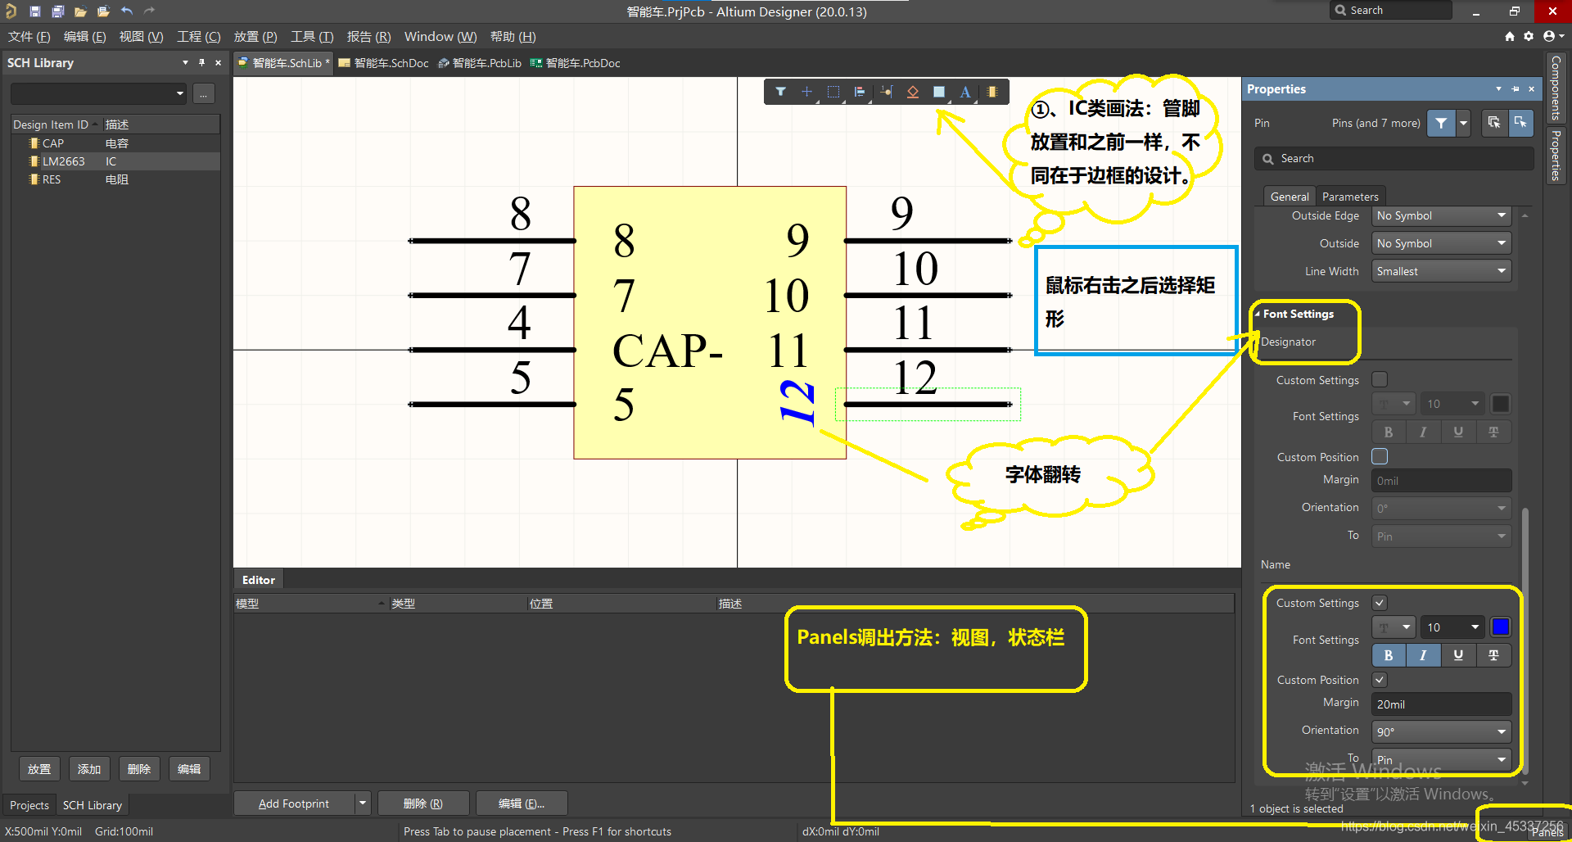The image size is (1572, 842).
Task: Select the IEEE symbol placement tool
Action: click(x=913, y=92)
